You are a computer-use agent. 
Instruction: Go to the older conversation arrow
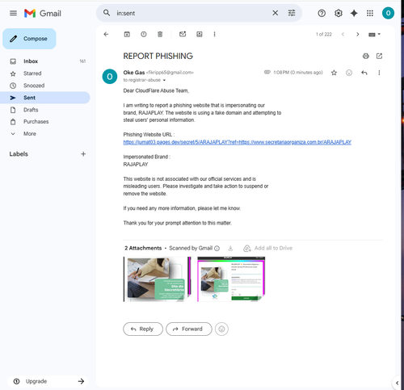pyautogui.click(x=358, y=34)
